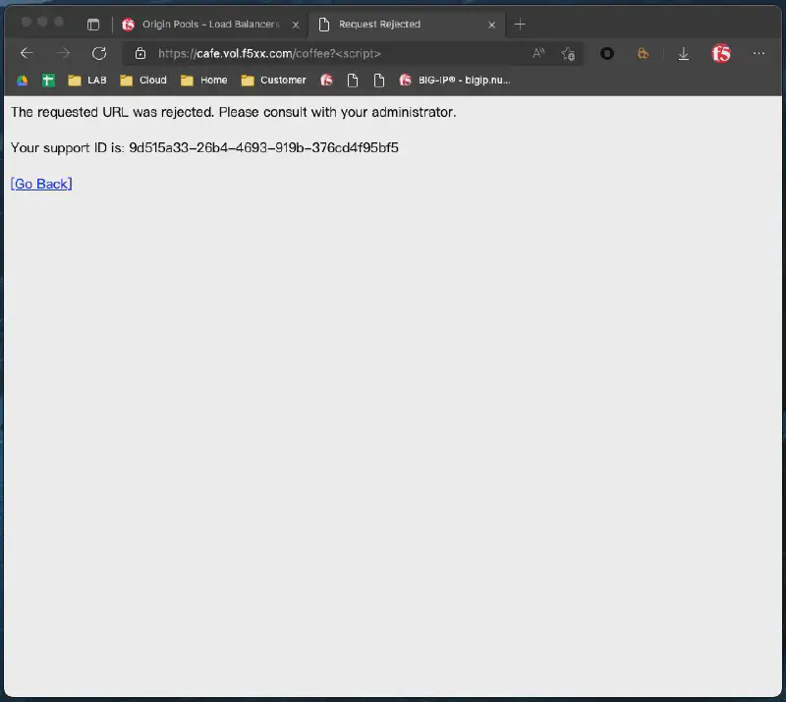Close the Origin Pools tab
The height and width of the screenshot is (702, 786).
[296, 25]
